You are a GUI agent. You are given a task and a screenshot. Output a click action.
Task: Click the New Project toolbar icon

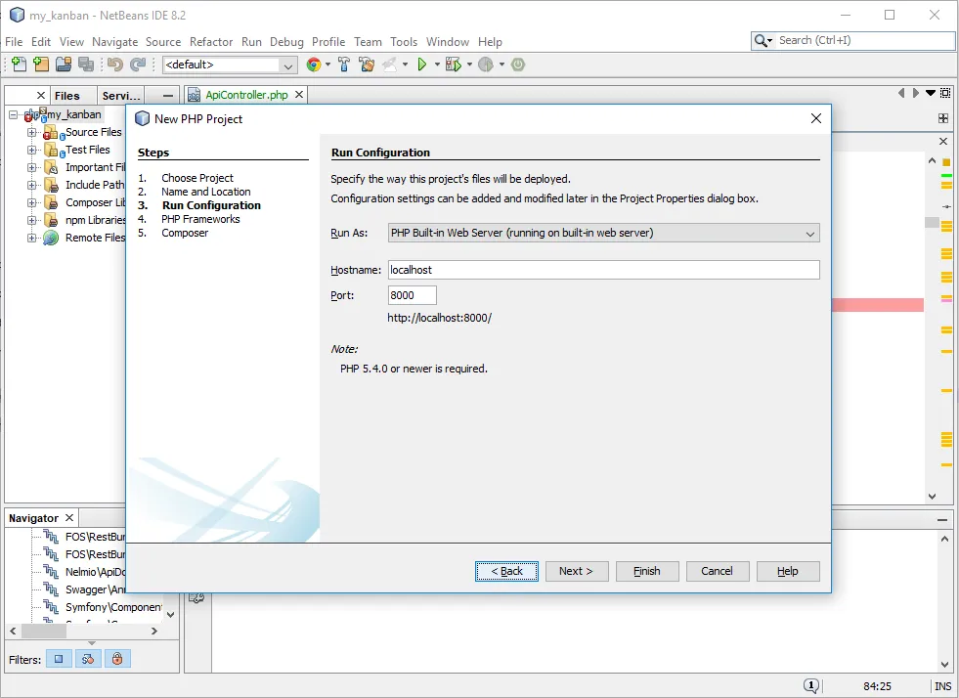pos(41,65)
